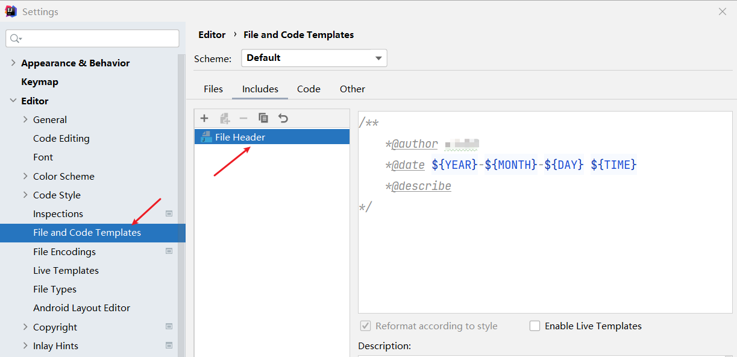737x357 pixels.
Task: Click the General settings label
Action: (x=50, y=119)
